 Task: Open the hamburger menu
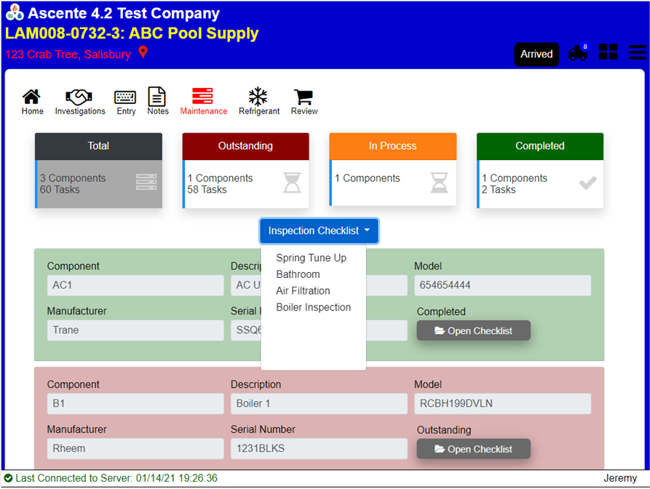[x=637, y=52]
